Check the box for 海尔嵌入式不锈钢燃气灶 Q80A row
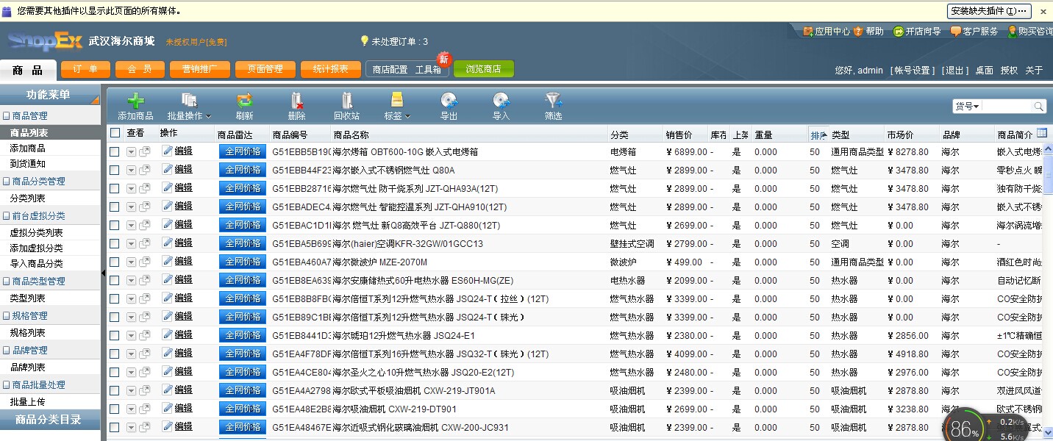 [115, 170]
